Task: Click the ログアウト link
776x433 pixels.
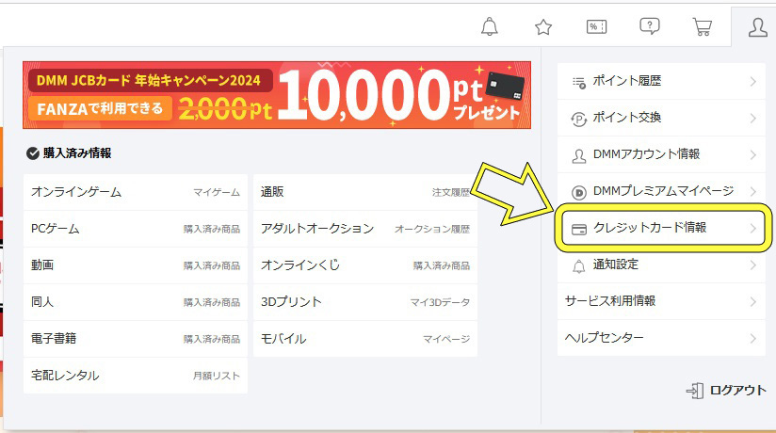Action: 738,391
